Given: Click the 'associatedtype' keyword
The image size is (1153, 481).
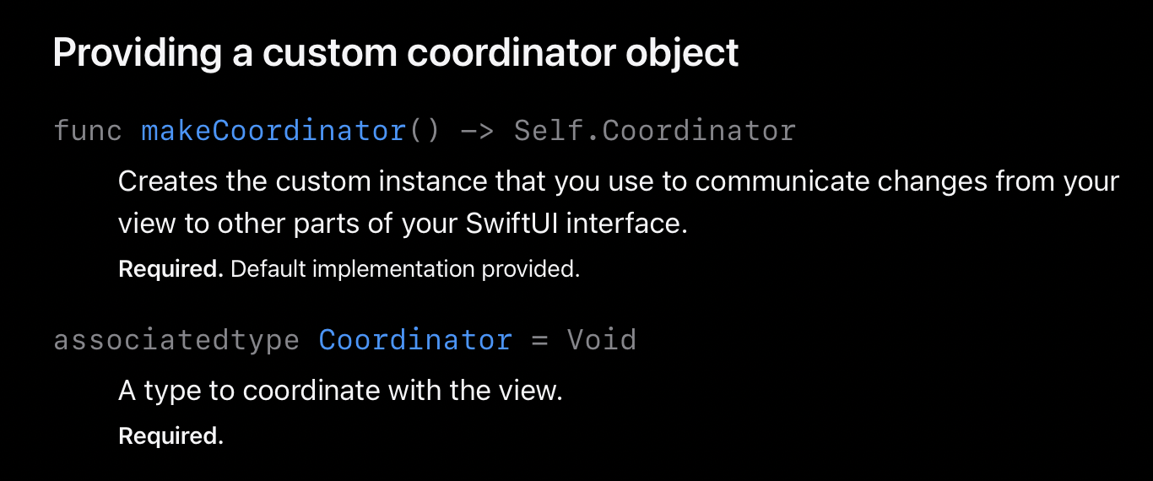Looking at the screenshot, I should [x=176, y=340].
